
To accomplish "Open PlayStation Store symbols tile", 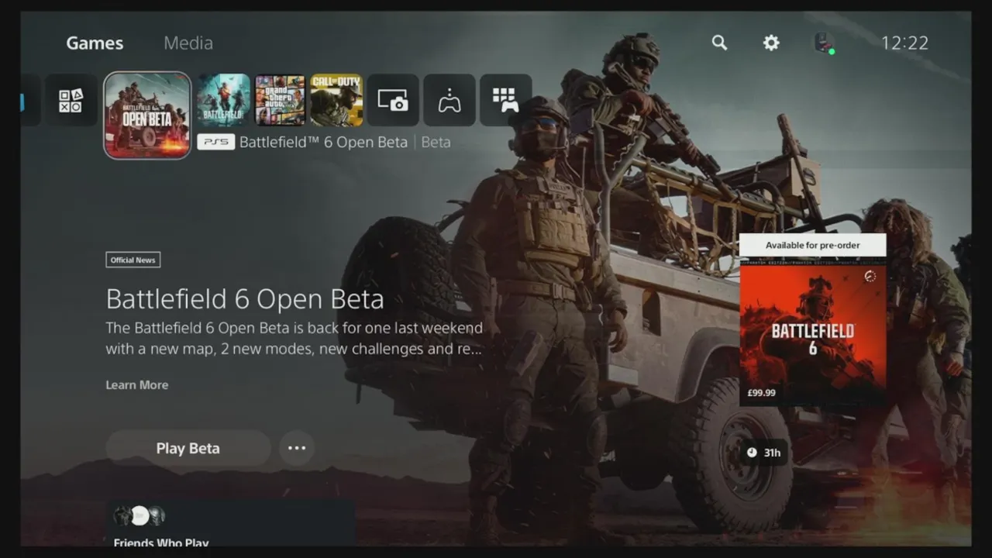I will 71,100.
